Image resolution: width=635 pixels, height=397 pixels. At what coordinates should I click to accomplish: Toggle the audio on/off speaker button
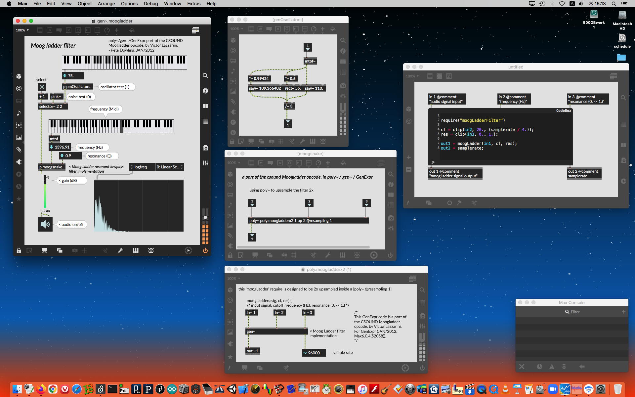45,225
